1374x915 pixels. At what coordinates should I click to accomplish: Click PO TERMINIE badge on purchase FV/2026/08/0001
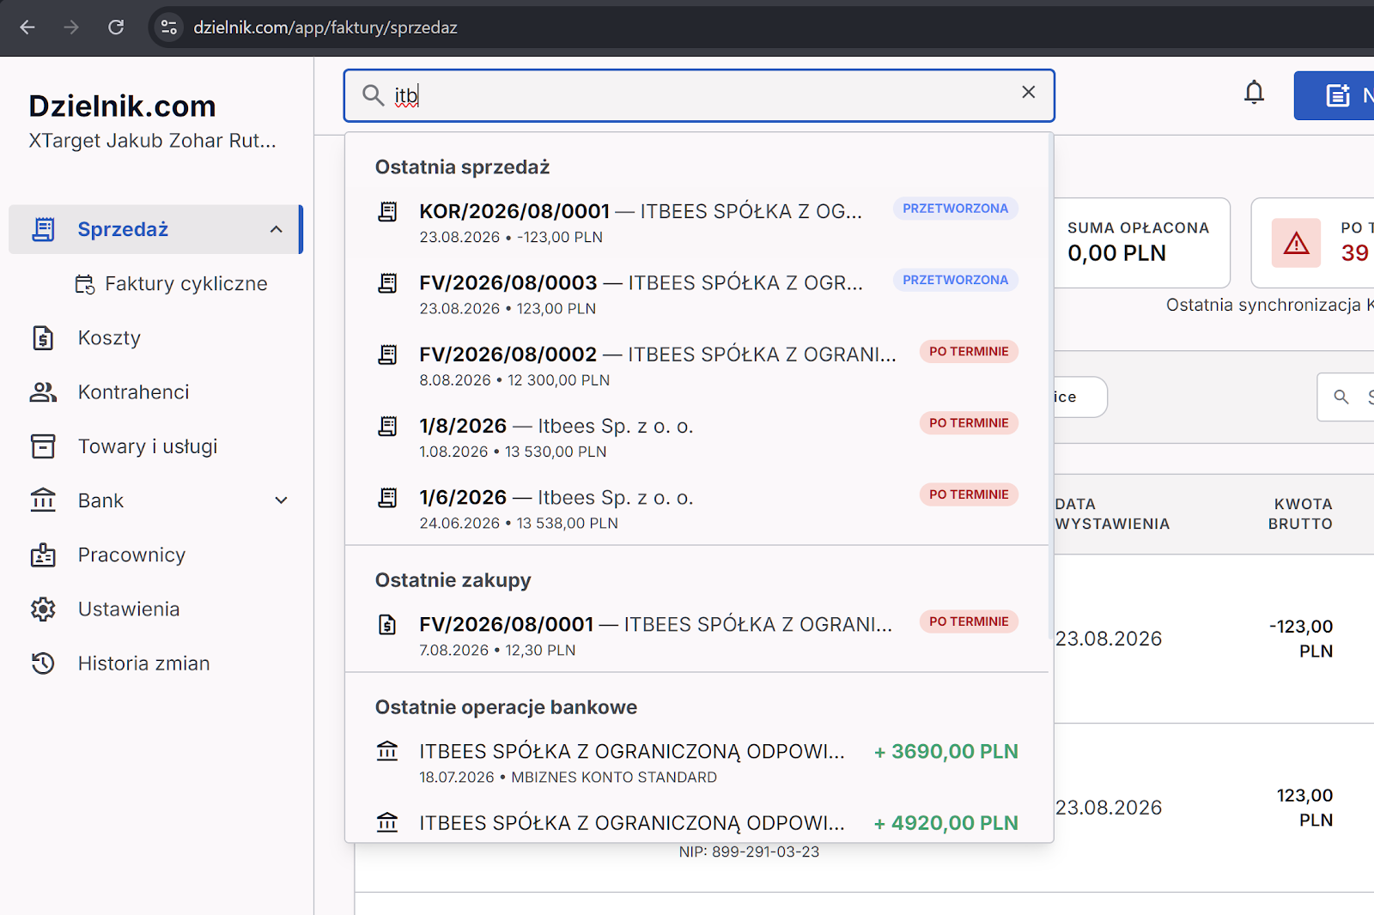click(x=969, y=621)
